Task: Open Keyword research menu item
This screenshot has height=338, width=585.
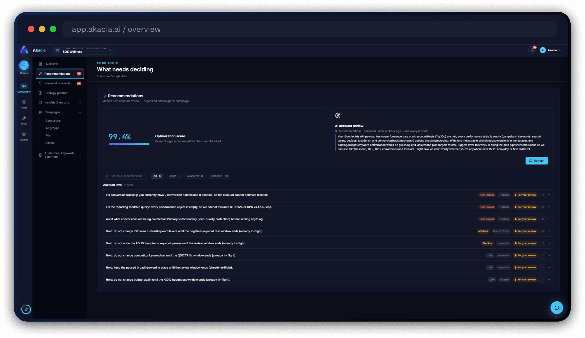Action: point(60,83)
